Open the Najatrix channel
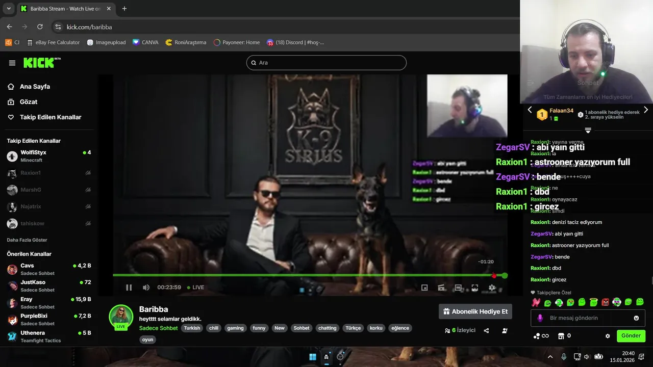653x367 pixels. point(49,207)
